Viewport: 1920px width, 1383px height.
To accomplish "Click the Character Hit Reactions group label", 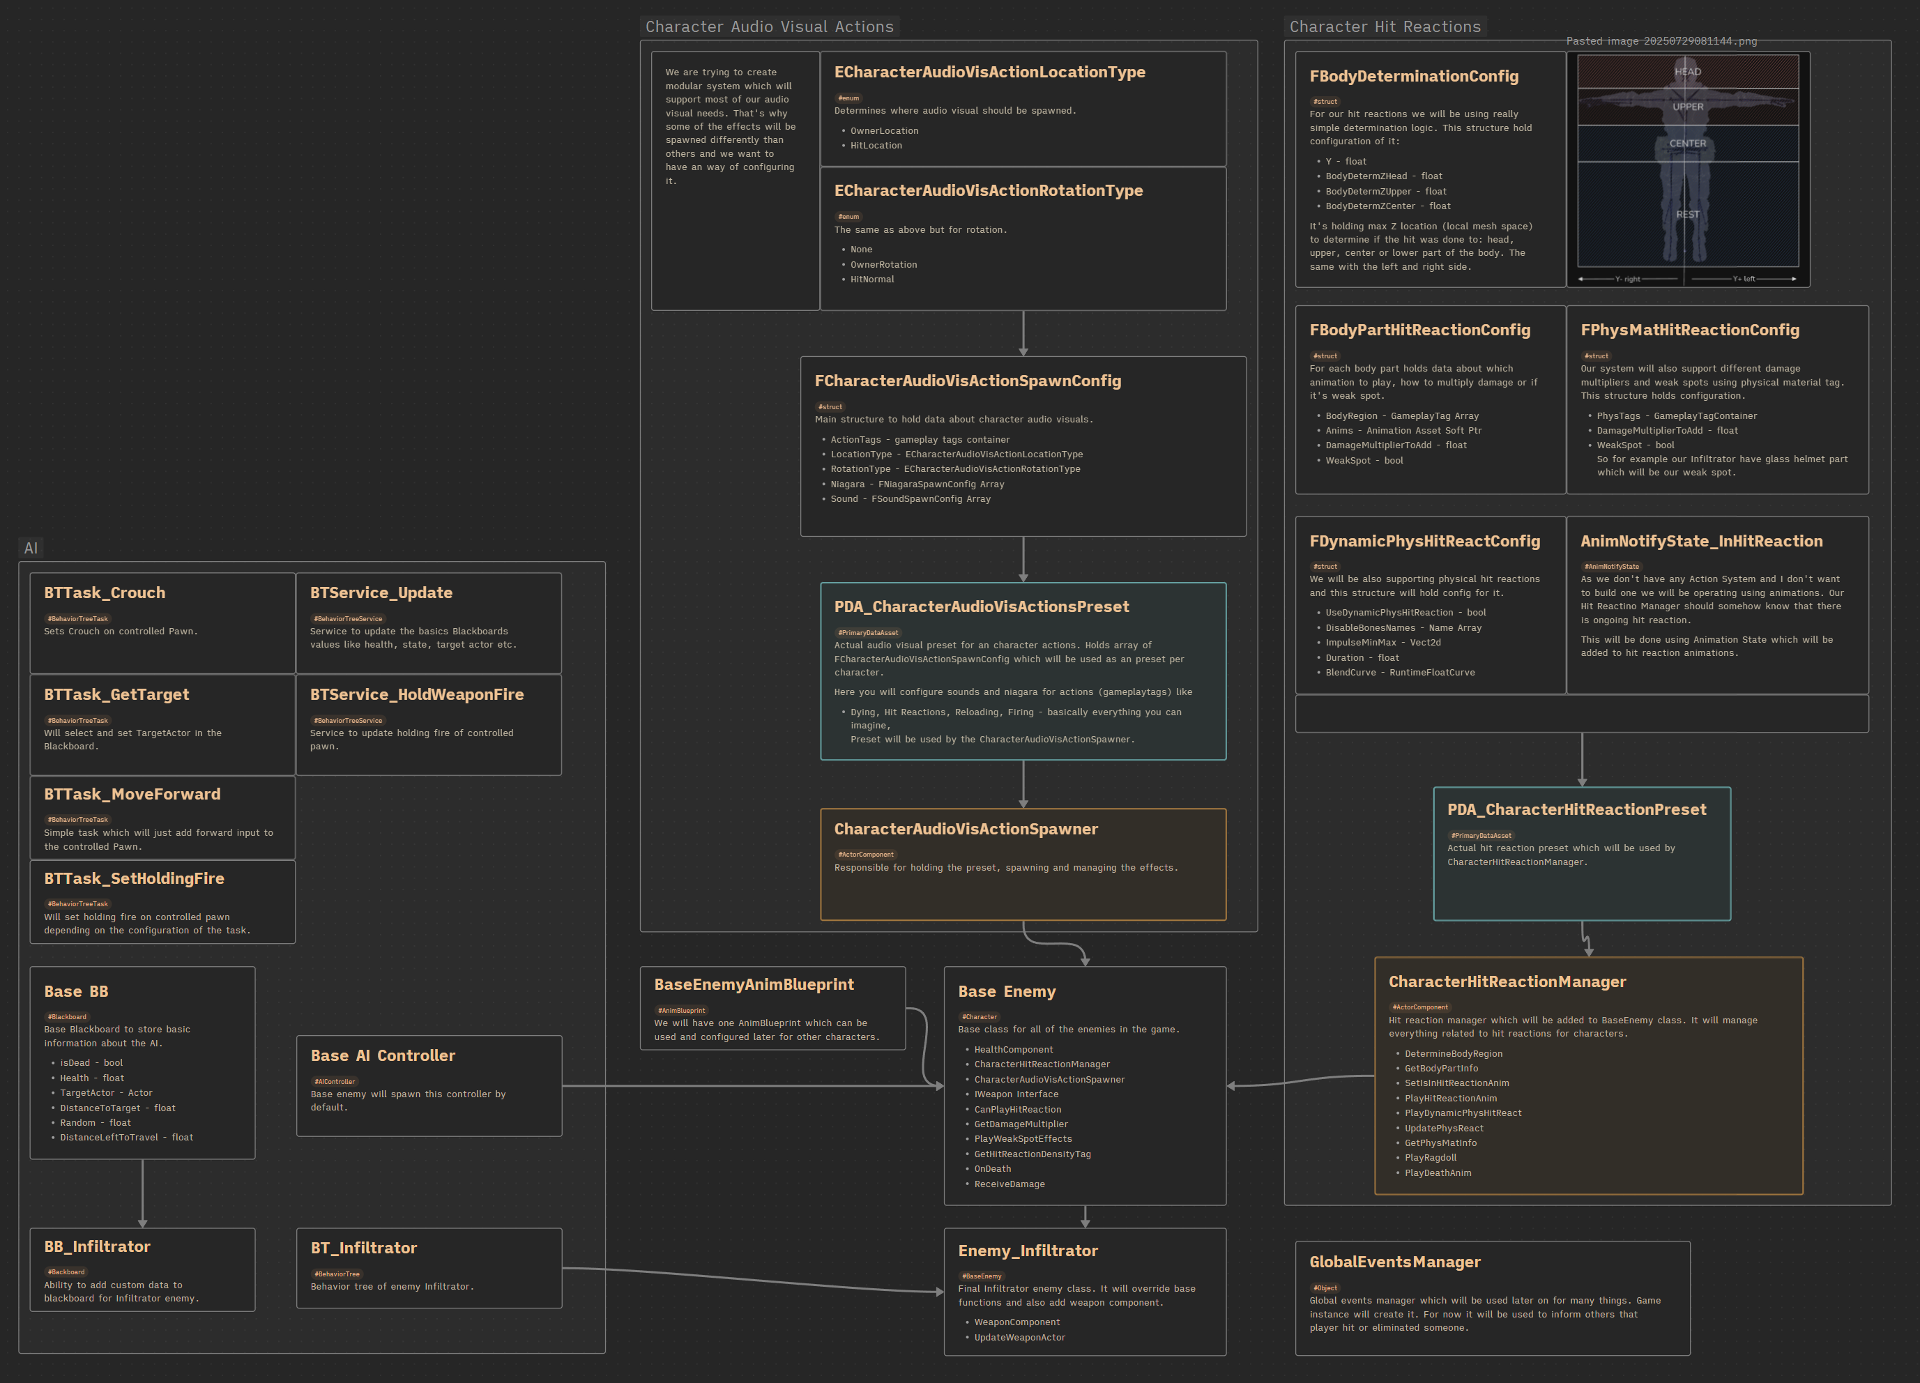I will pyautogui.click(x=1385, y=27).
